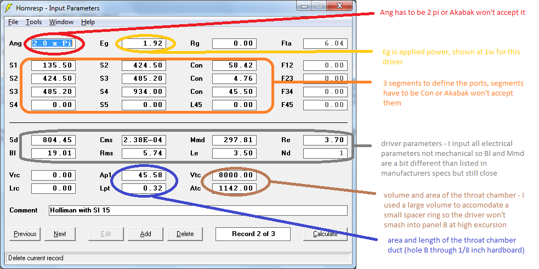Click the Add record button

pos(146,234)
